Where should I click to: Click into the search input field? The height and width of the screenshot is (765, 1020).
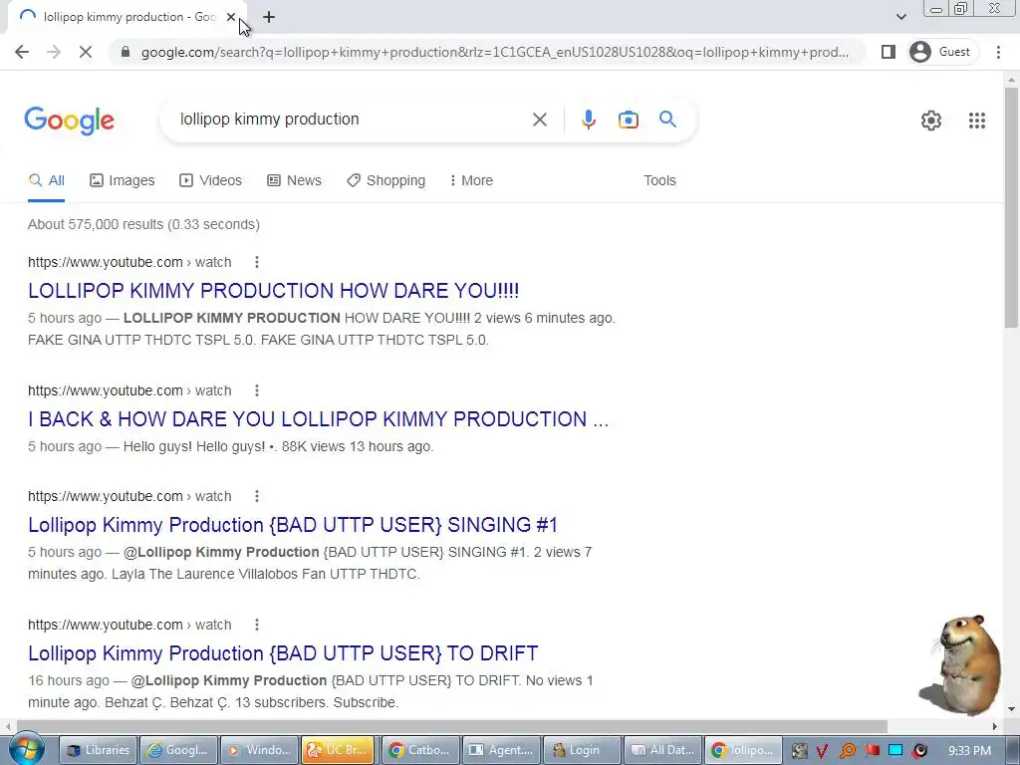click(x=352, y=120)
